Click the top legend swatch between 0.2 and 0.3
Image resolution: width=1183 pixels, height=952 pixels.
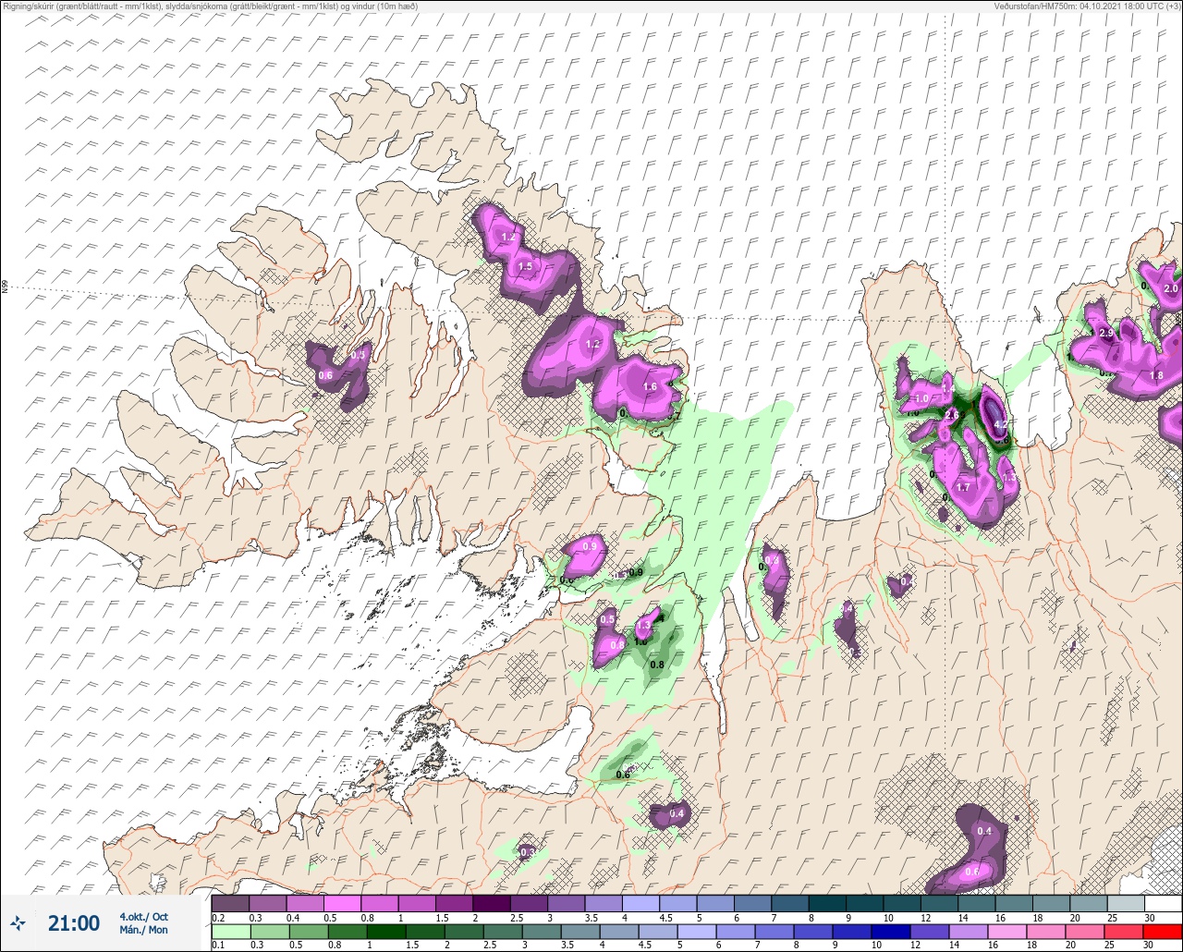tap(230, 903)
